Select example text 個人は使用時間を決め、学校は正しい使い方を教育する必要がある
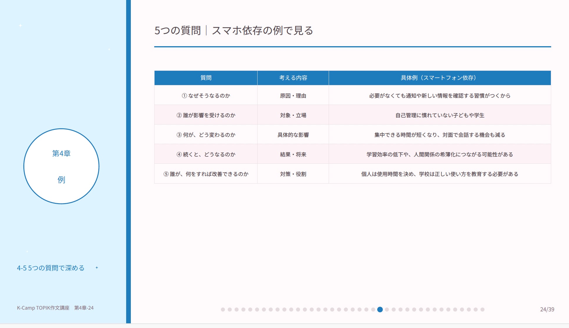 (440, 174)
